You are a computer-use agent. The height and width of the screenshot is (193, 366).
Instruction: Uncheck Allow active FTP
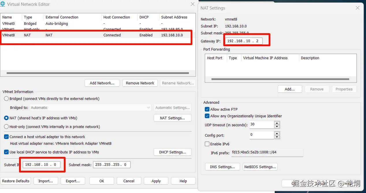coord(207,109)
